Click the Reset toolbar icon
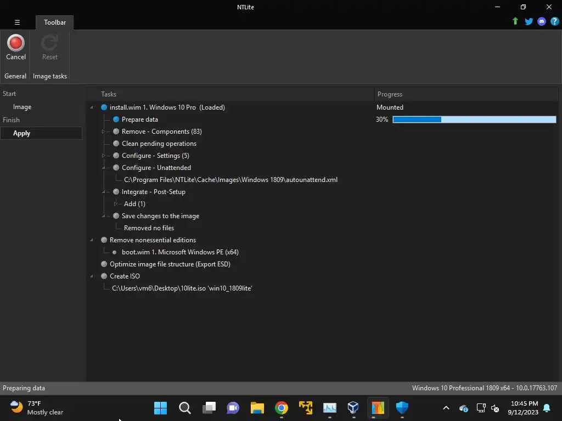Screen dimensions: 562x421 [x=49, y=47]
